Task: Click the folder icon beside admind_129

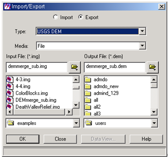Action: point(88,93)
